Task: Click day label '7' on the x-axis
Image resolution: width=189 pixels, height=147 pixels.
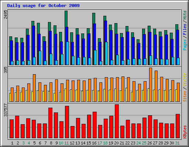Action: pos(45,143)
